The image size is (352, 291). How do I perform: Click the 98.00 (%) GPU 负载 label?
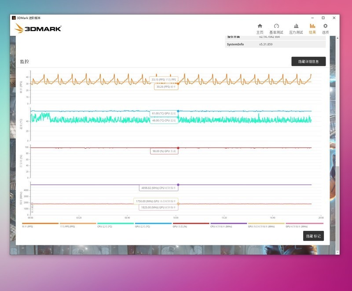164,151
